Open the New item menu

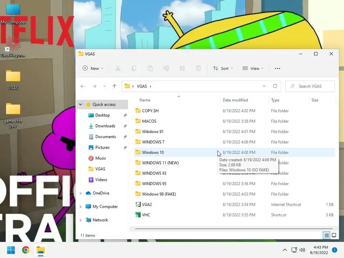pos(93,69)
